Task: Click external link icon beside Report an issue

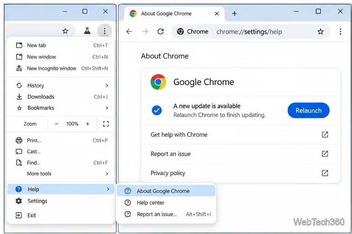Action: click(325, 154)
